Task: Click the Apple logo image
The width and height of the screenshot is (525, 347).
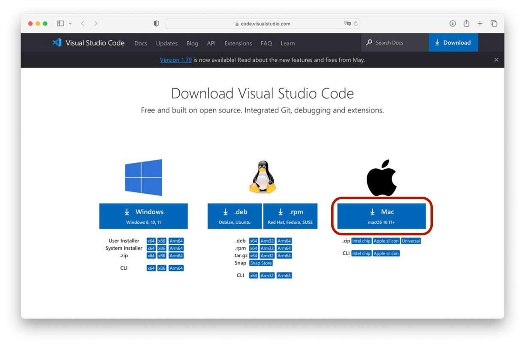Action: [x=381, y=178]
